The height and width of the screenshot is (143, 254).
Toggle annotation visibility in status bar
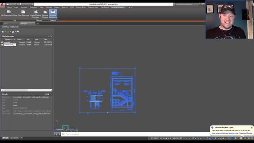[x=212, y=138]
